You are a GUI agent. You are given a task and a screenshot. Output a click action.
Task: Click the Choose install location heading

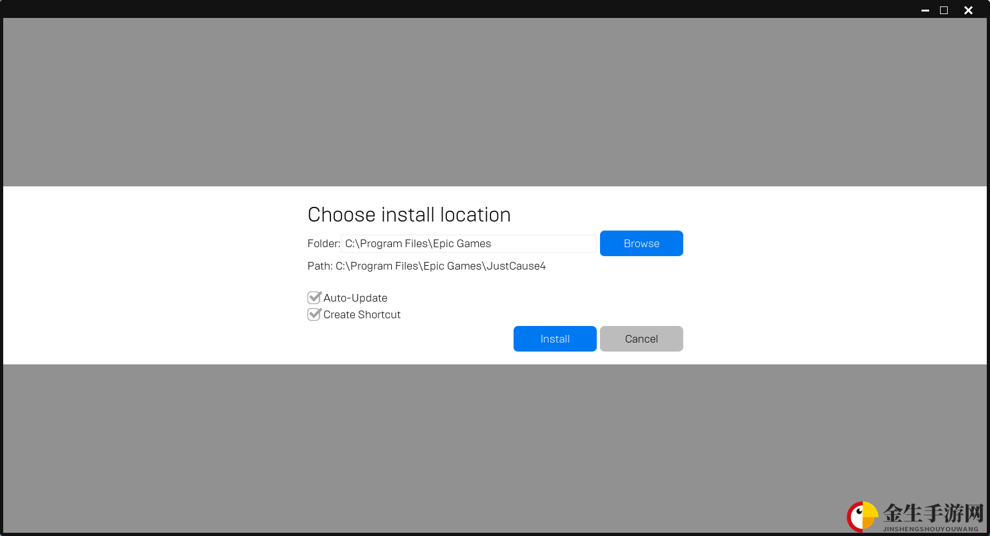pos(409,215)
